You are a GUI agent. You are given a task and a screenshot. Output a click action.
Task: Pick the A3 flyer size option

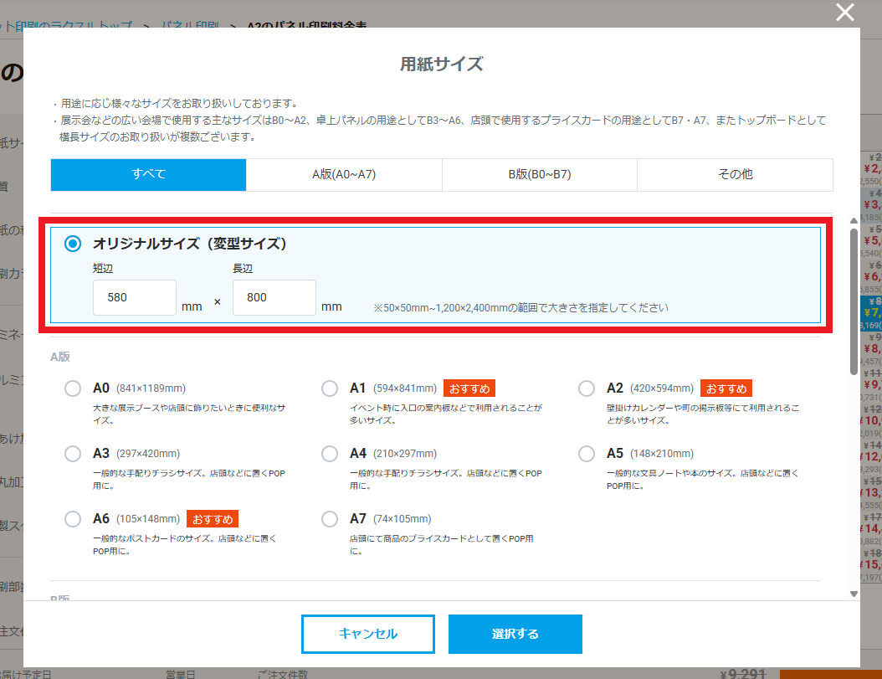(x=73, y=453)
